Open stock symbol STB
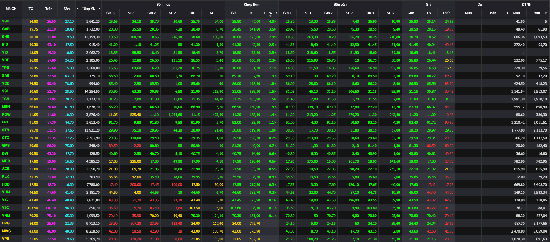550x242 pixels. pos(5,130)
